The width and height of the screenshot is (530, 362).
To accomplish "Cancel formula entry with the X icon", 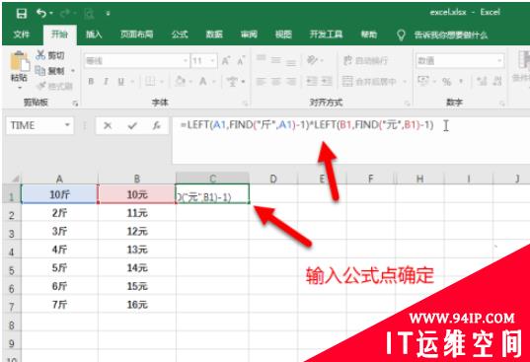I will 108,126.
